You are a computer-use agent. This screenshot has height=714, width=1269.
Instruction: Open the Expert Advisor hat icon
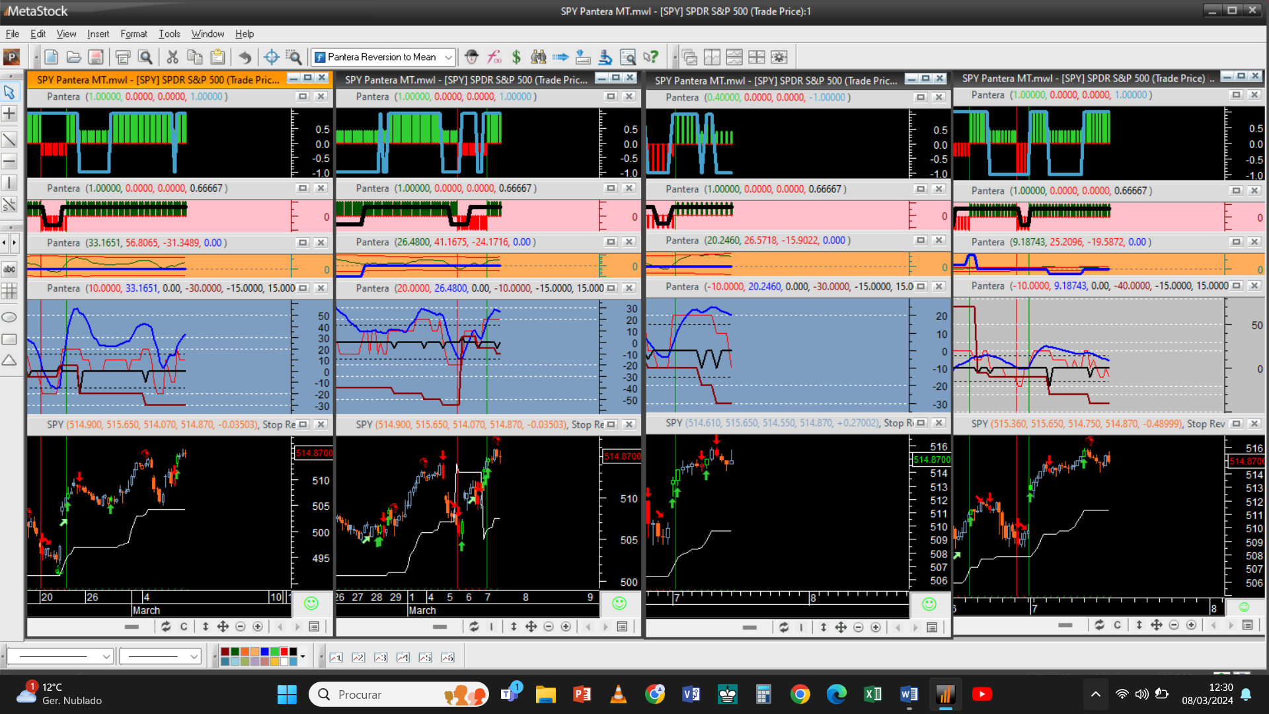(471, 57)
